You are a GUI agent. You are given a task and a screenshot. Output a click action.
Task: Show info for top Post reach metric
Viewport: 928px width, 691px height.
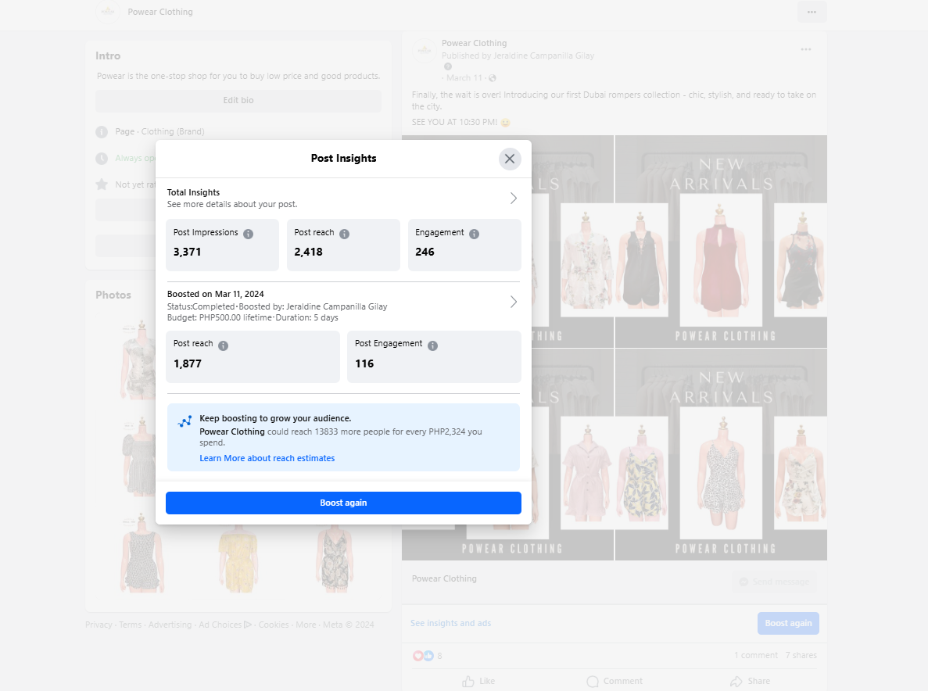(345, 234)
